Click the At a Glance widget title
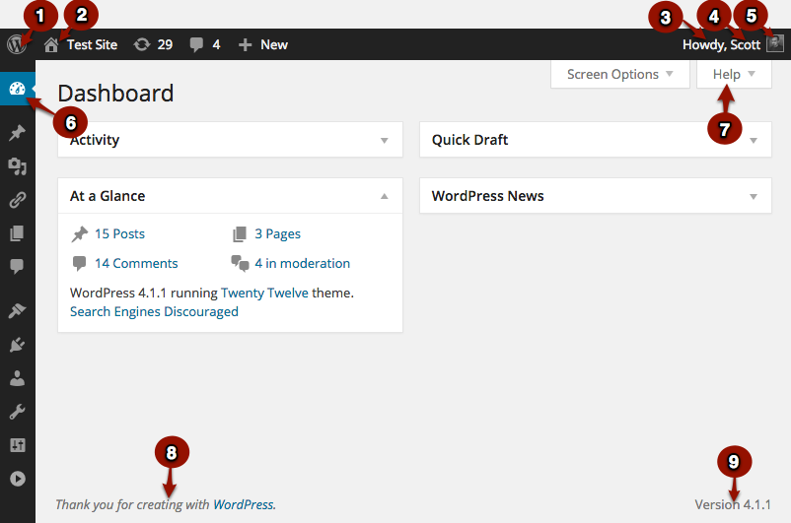 (x=108, y=196)
